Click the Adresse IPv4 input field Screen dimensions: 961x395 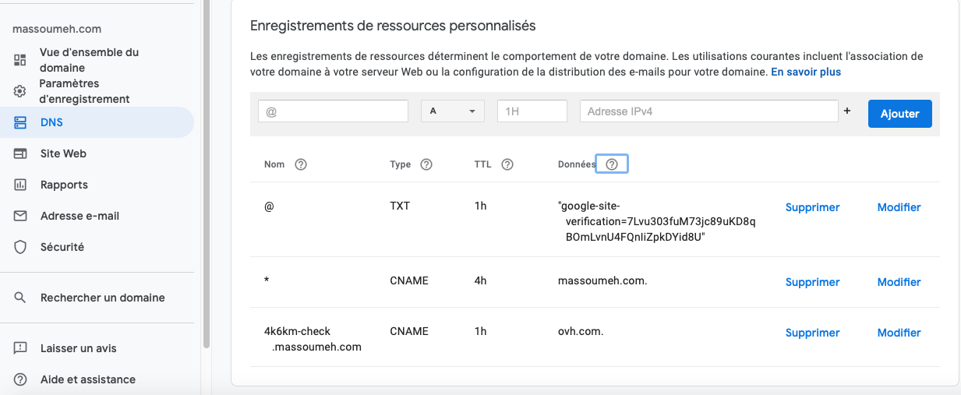pyautogui.click(x=708, y=111)
